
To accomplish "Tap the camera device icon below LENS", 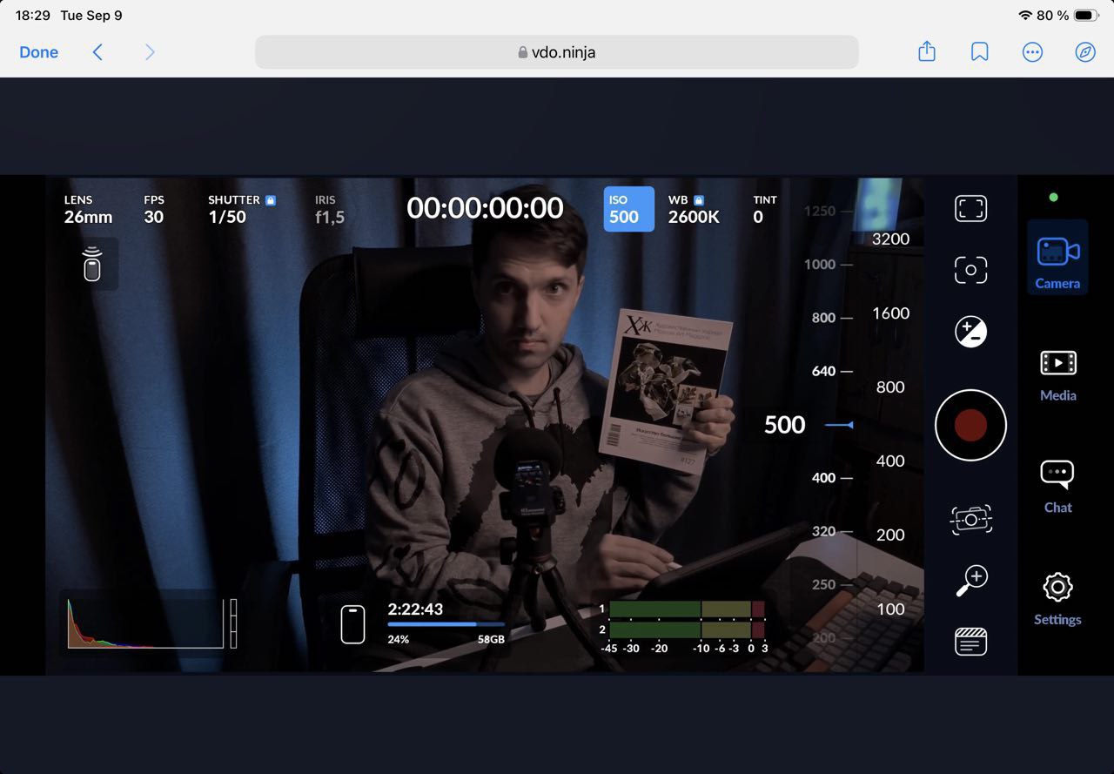I will (91, 264).
